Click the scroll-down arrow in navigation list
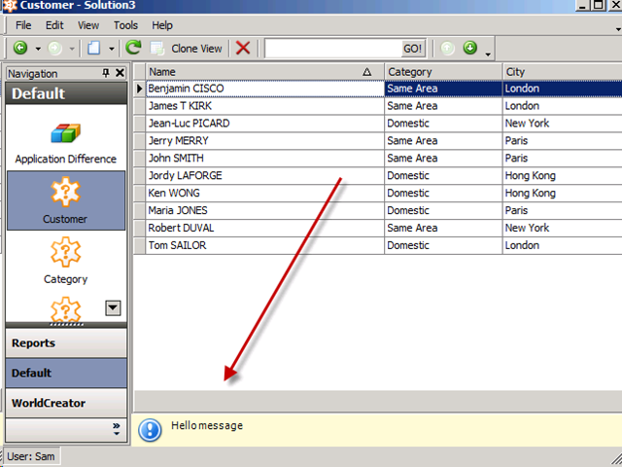The height and width of the screenshot is (467, 622). [x=113, y=307]
